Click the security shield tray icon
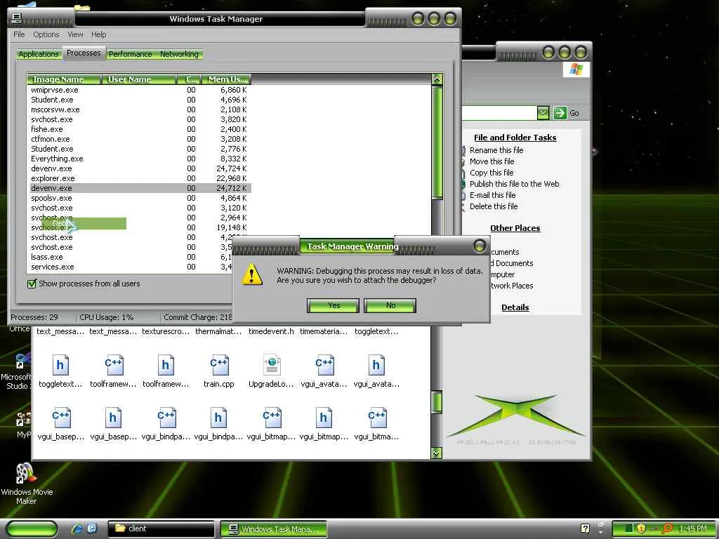The image size is (719, 539). 641,529
